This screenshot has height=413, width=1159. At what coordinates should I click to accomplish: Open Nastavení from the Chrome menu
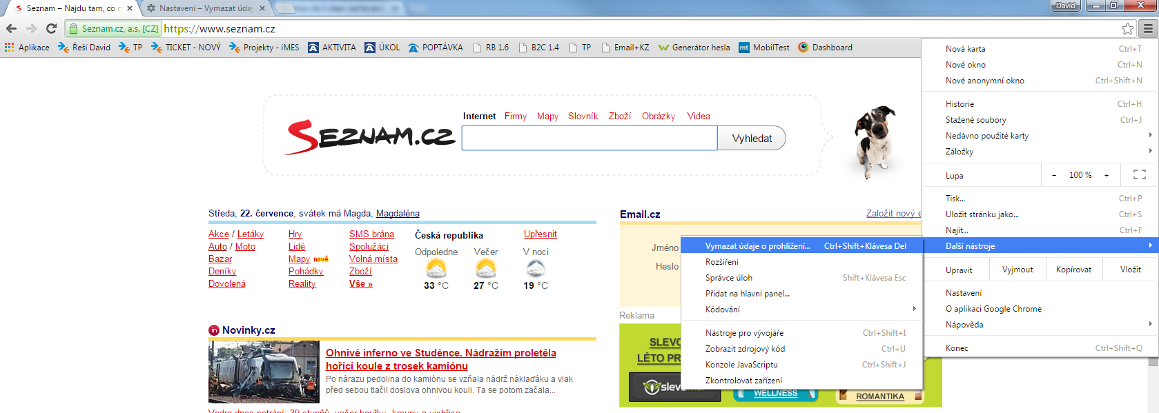[1040, 293]
